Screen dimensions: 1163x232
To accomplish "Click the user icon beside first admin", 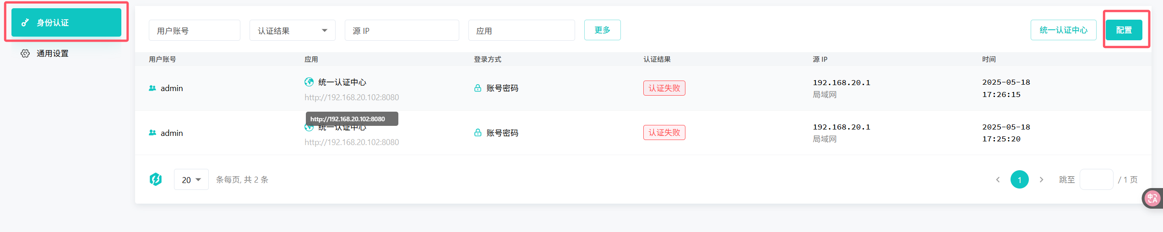I will [152, 88].
